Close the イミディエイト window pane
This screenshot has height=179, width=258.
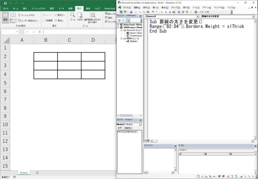175,146
